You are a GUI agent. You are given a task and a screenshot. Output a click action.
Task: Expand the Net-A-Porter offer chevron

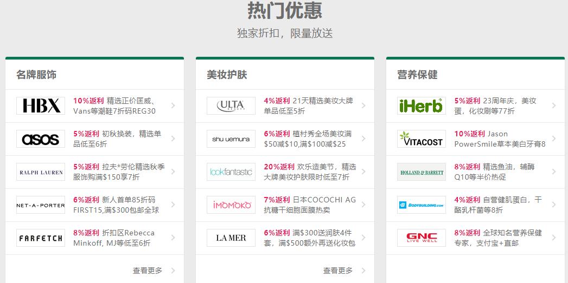tap(173, 205)
